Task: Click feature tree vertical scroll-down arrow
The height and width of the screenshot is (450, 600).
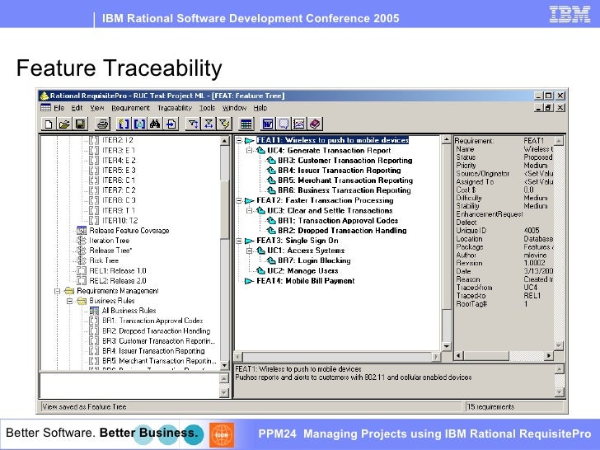Action: pyautogui.click(x=446, y=346)
